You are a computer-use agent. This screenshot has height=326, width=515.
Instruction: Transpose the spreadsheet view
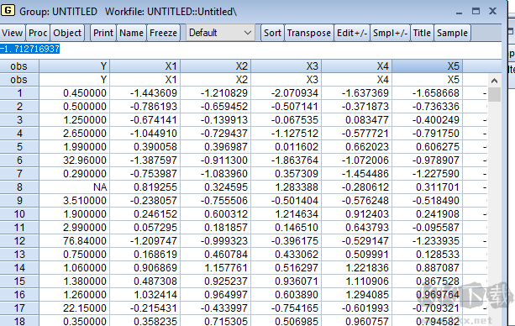pos(308,33)
